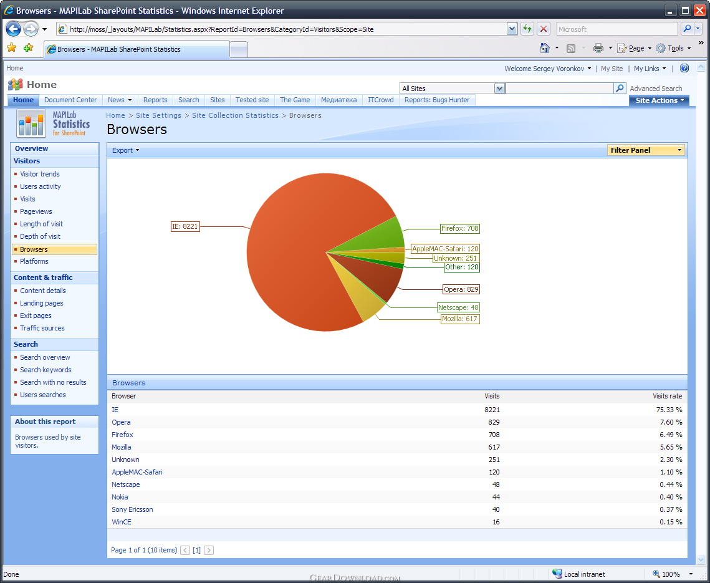
Task: Click the Advanced Search link
Action: tap(656, 89)
